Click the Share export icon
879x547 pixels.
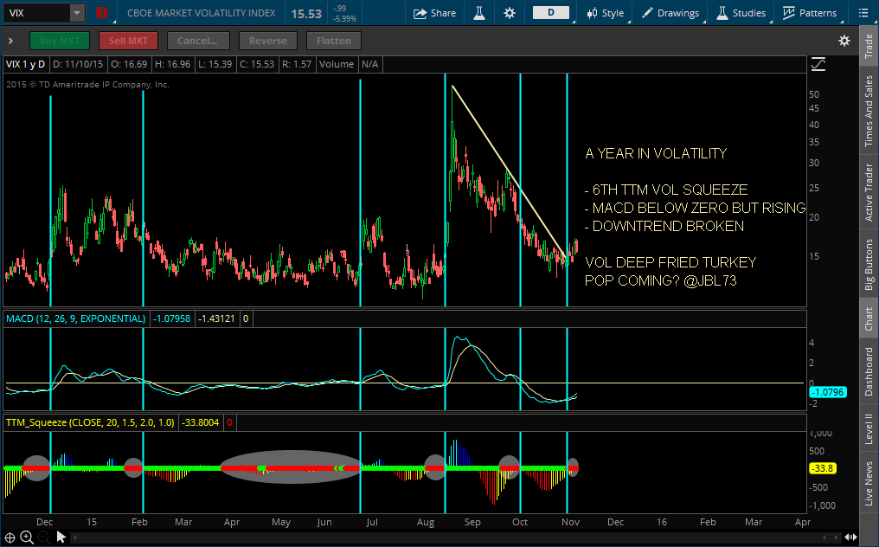click(x=435, y=13)
